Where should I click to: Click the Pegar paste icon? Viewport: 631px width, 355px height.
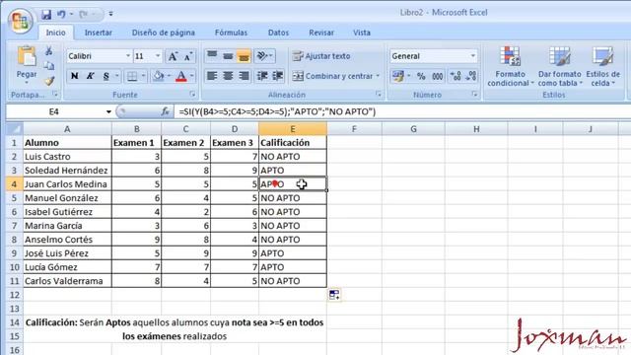[27, 56]
